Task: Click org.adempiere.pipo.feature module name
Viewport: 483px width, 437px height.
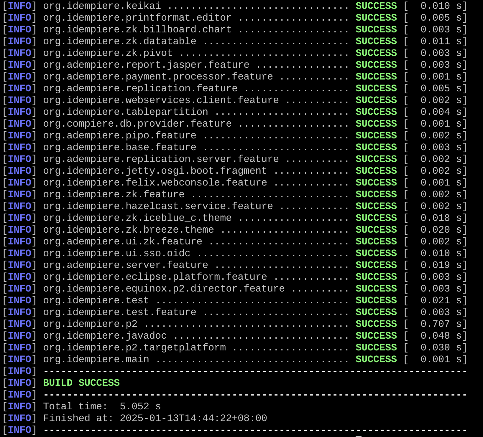Action: (x=120, y=135)
